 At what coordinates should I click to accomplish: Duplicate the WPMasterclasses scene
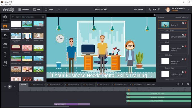click(183, 35)
